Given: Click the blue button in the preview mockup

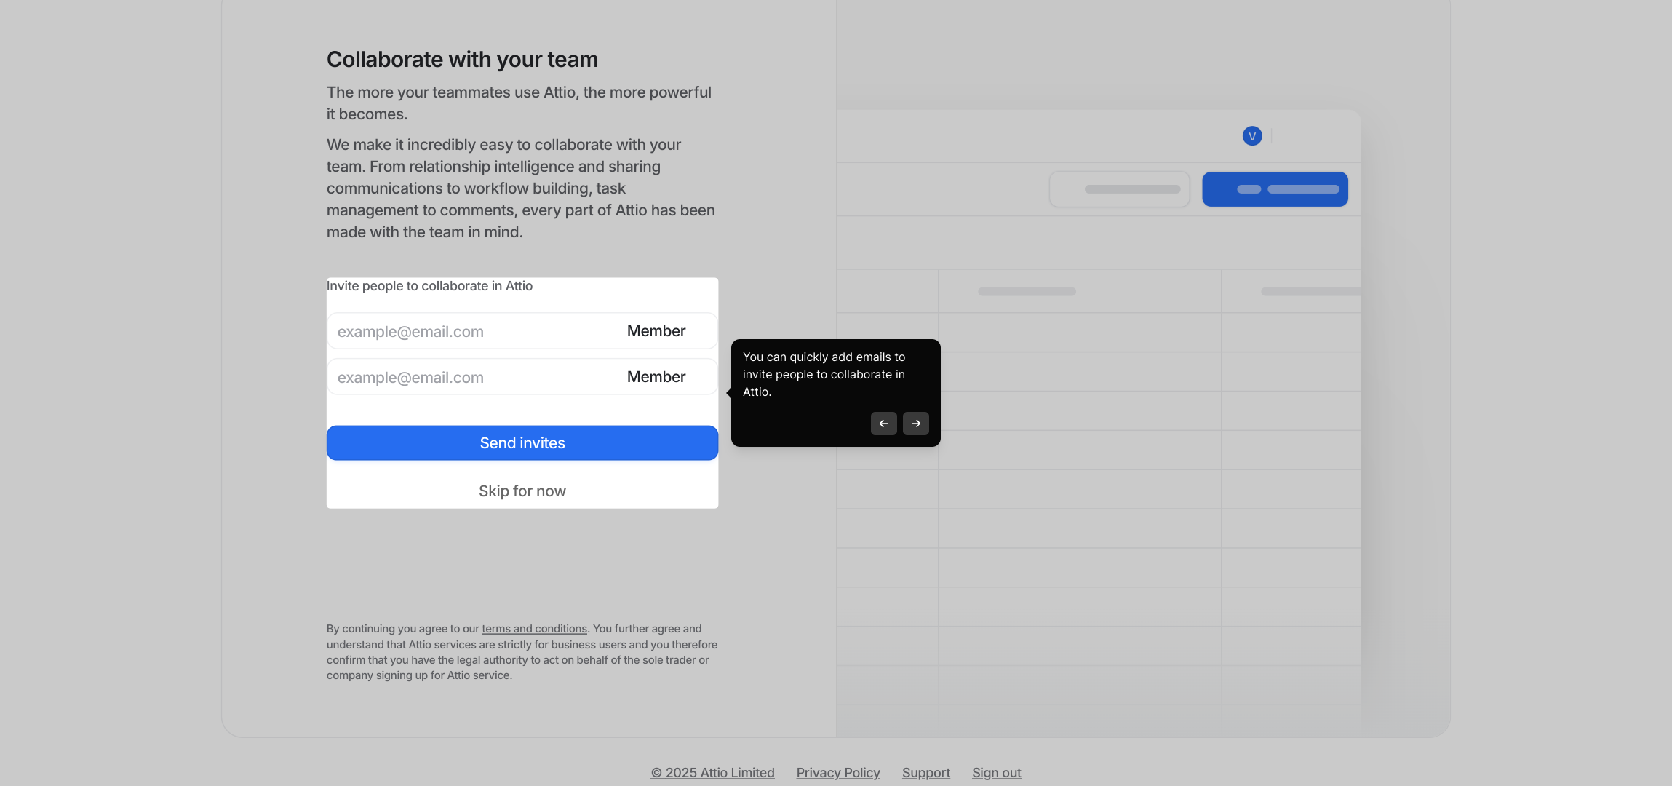Looking at the screenshot, I should [x=1275, y=189].
